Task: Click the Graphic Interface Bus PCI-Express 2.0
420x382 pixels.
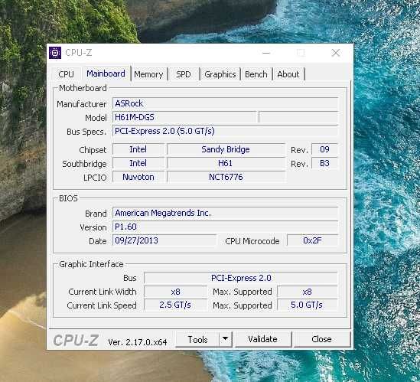Action: [241, 278]
